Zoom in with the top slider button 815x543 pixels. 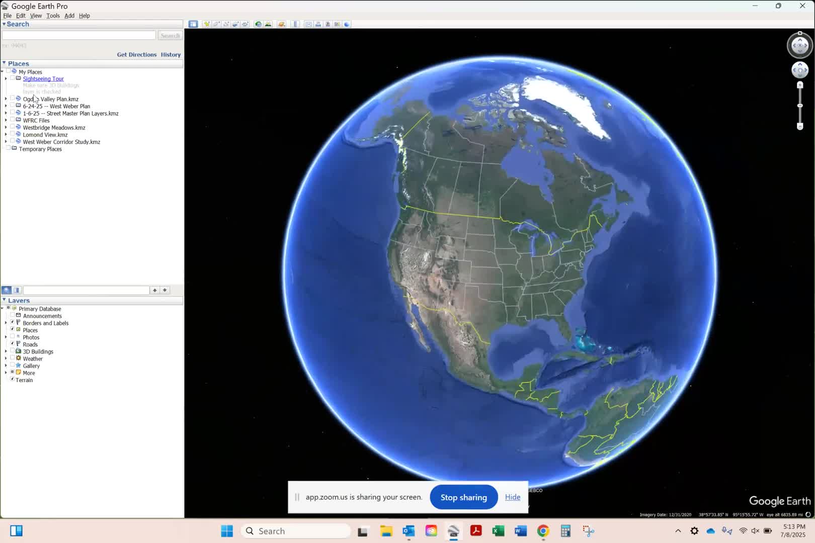click(x=800, y=85)
